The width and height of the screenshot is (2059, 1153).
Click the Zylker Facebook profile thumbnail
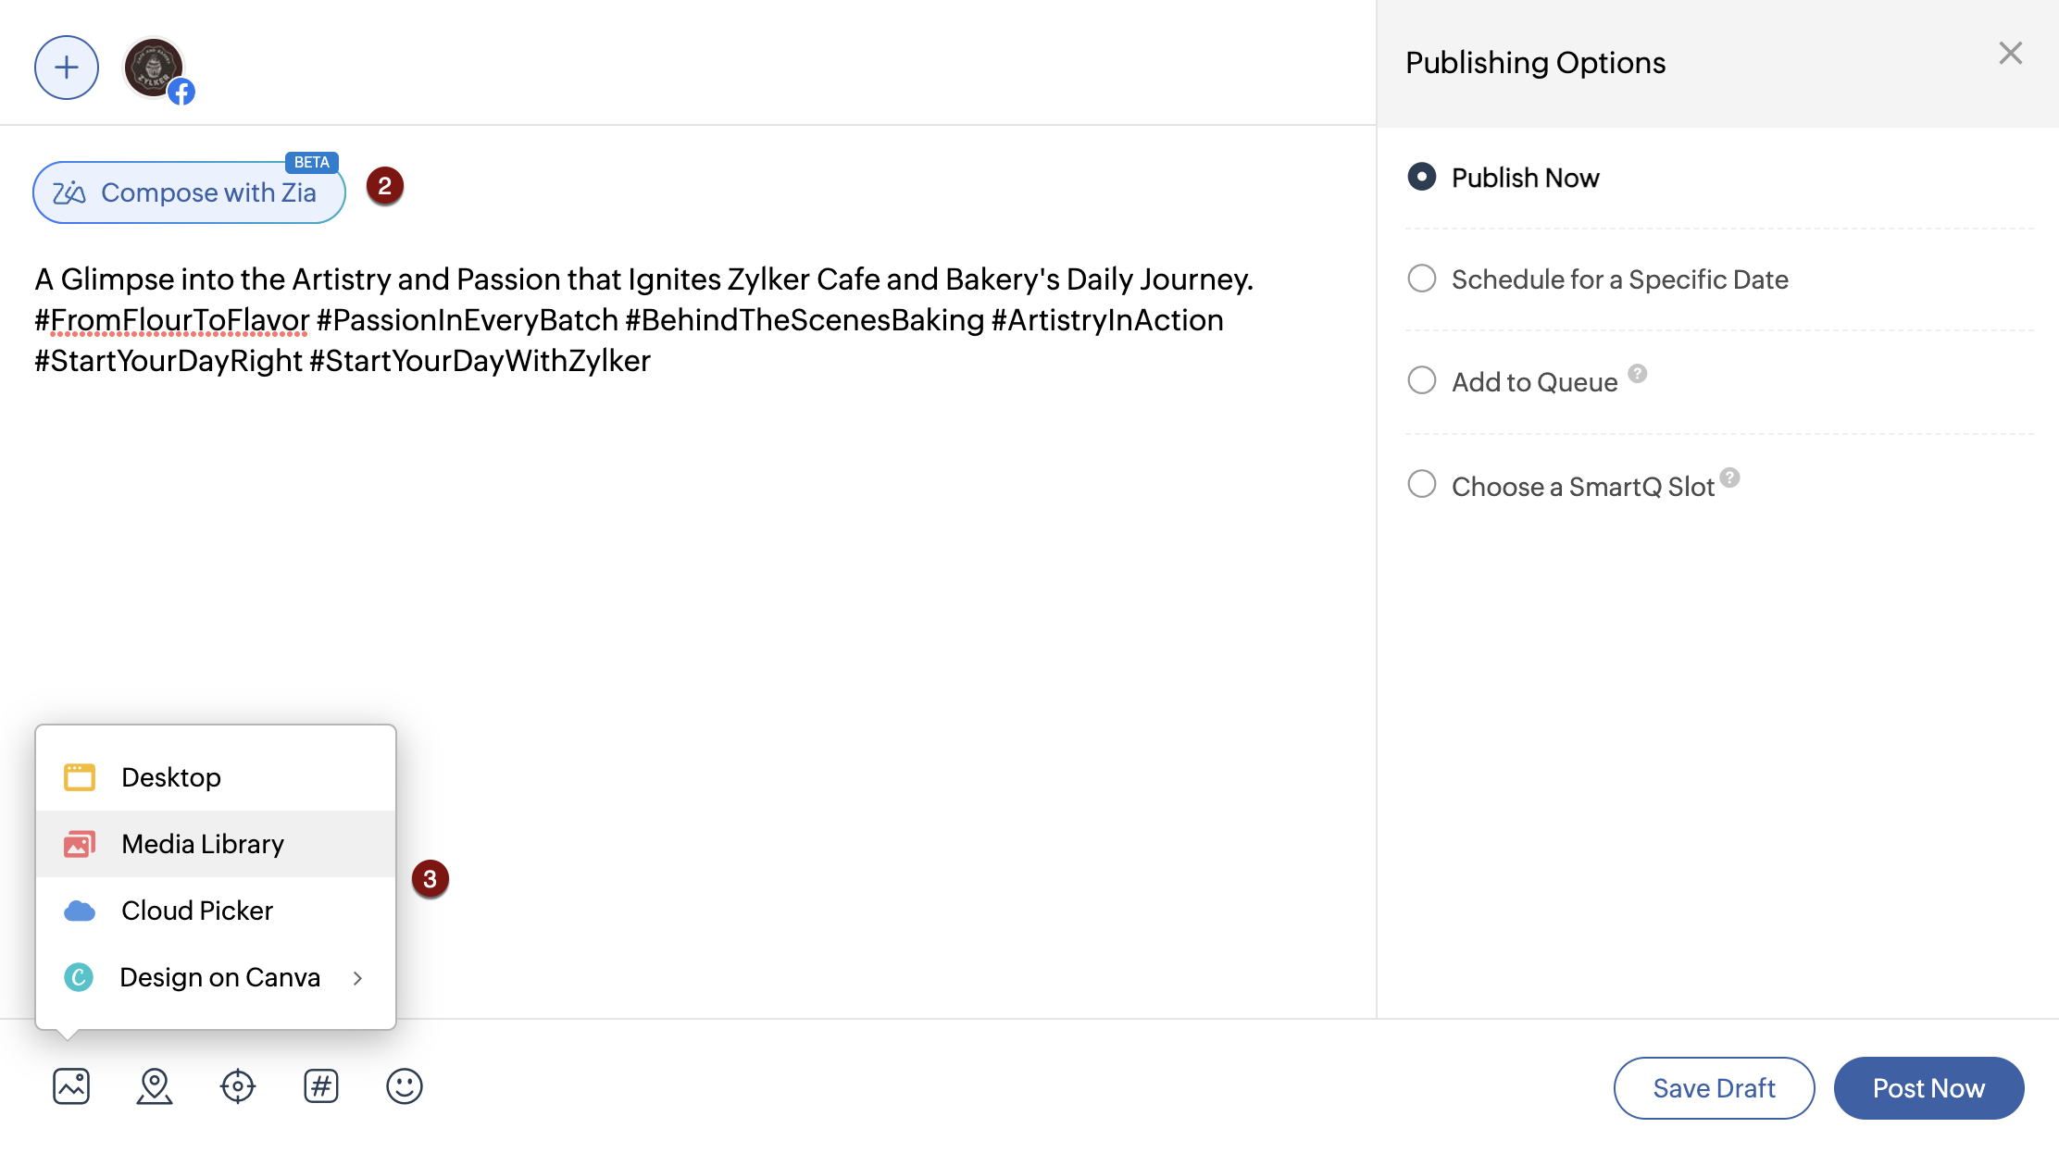point(155,68)
